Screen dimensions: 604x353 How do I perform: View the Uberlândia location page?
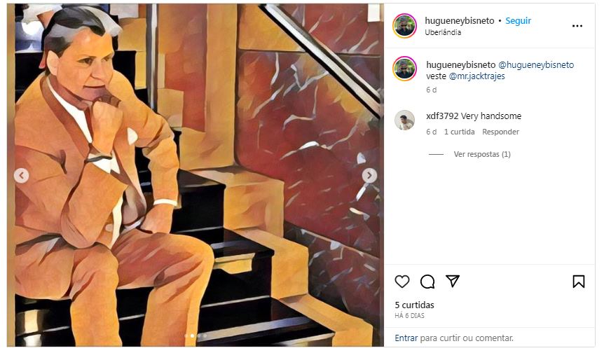coord(443,32)
